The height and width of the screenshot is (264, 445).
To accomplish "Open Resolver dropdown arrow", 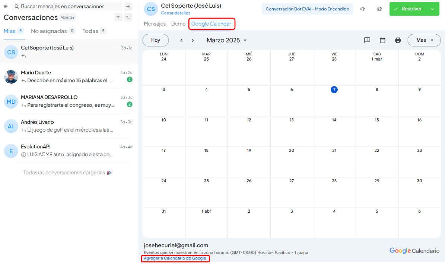I will (432, 9).
